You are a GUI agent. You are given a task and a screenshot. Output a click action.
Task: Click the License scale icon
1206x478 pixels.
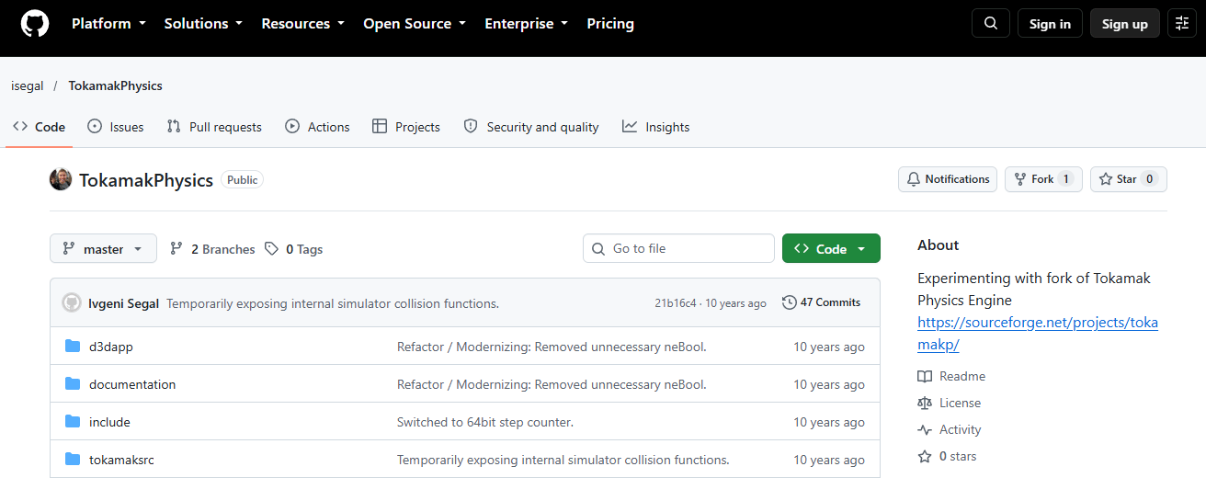point(925,403)
